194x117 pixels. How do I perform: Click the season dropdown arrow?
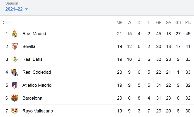(26, 9)
